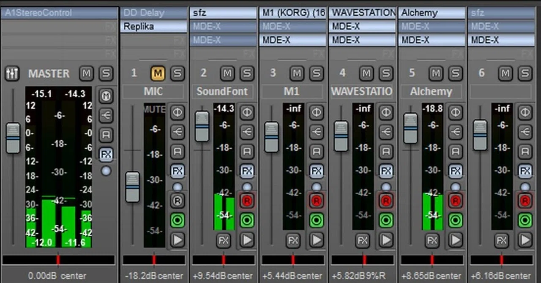Open the M1 (KORG) plugin slot

click(293, 13)
